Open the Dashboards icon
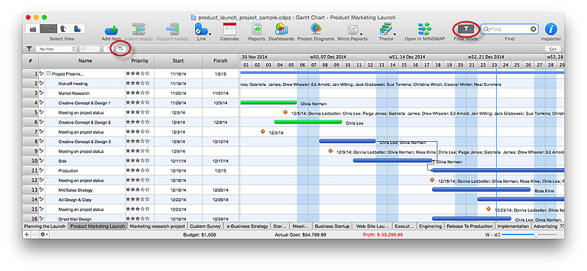587x271 pixels. (281, 29)
